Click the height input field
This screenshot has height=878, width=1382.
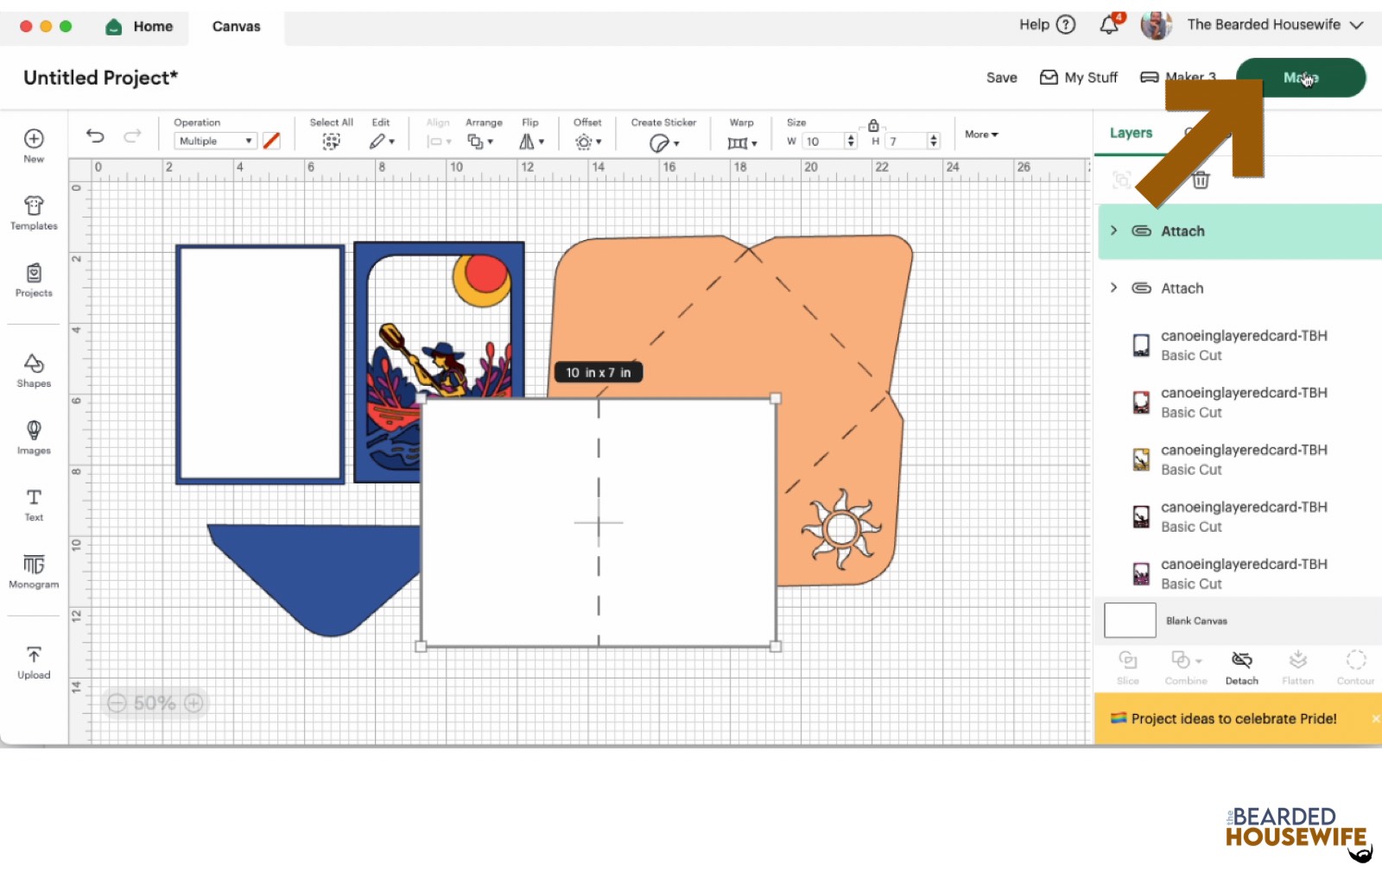(906, 141)
